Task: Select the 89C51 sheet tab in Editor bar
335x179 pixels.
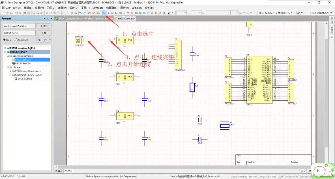Action: tap(68, 171)
